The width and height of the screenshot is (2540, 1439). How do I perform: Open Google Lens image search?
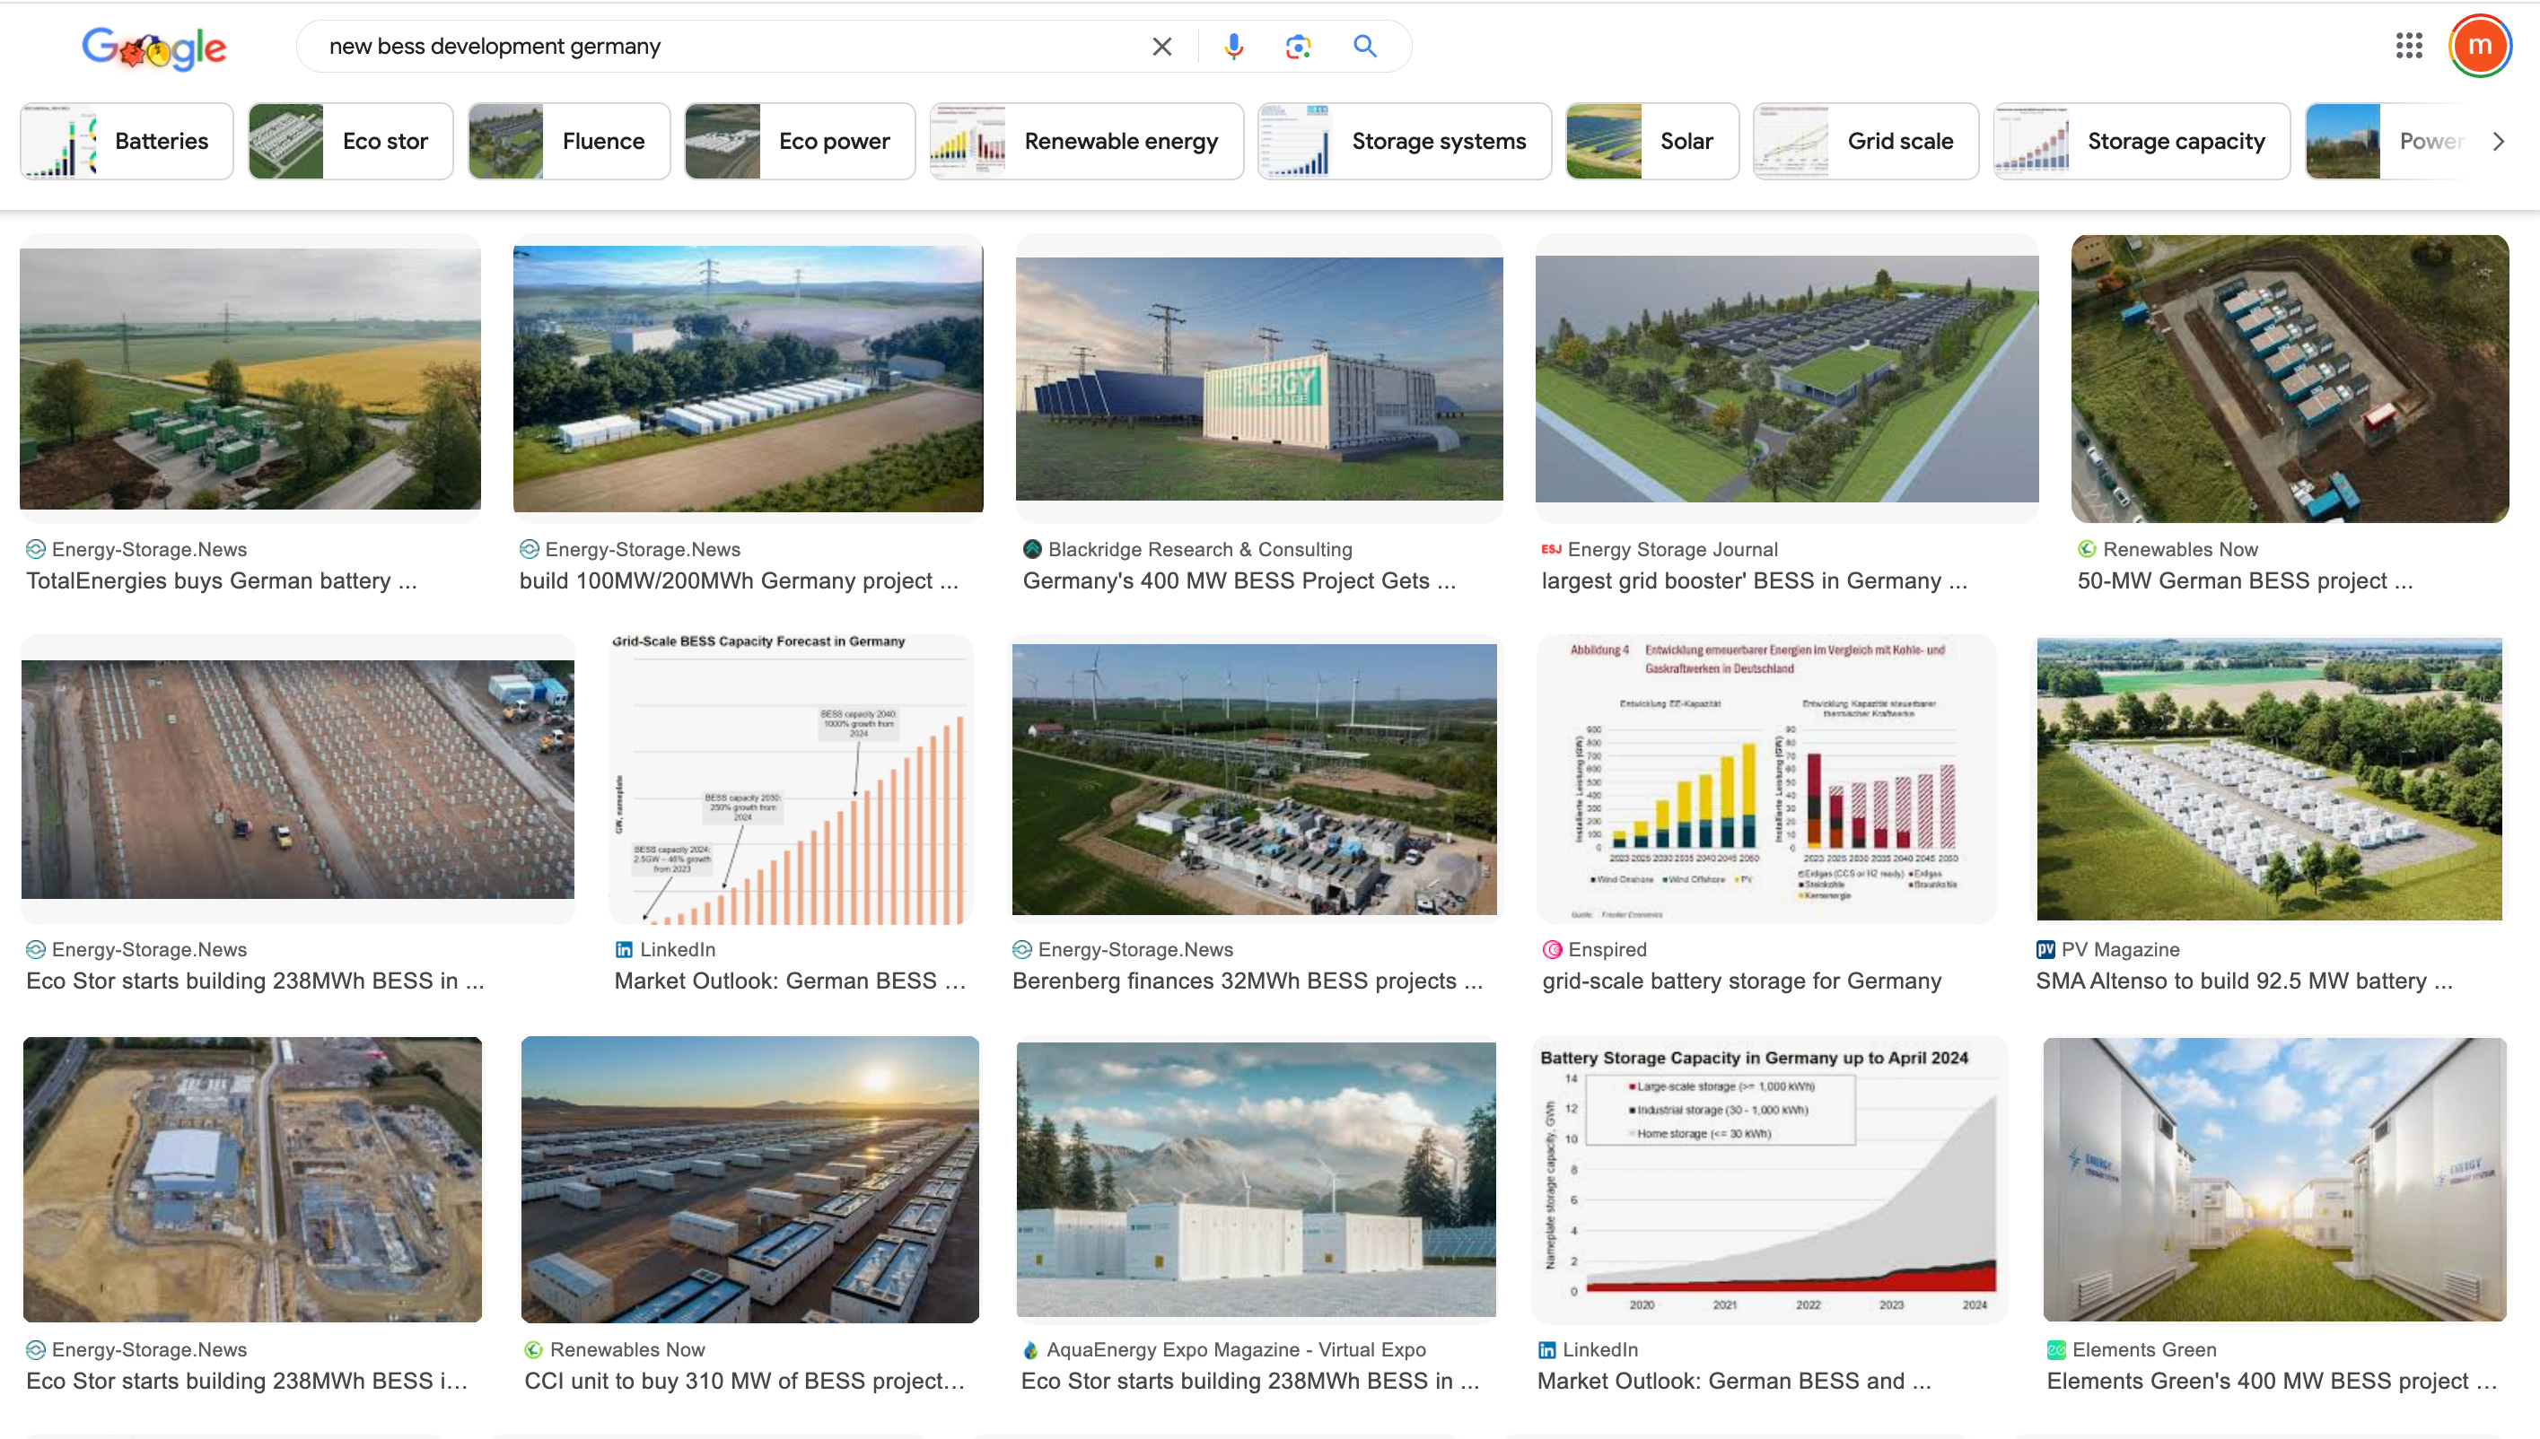click(x=1297, y=47)
